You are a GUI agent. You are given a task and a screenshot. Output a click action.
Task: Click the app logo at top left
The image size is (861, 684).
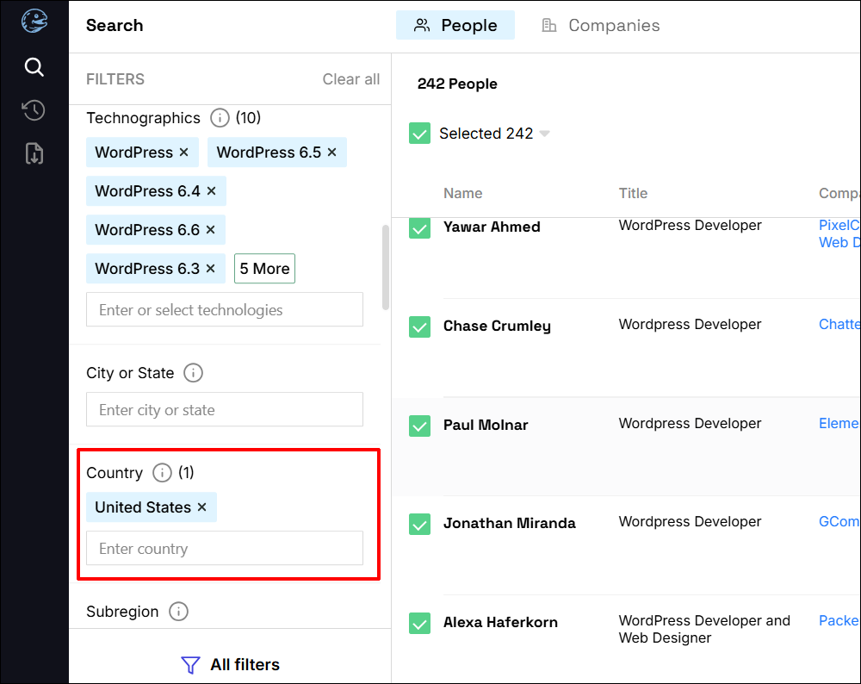[34, 20]
